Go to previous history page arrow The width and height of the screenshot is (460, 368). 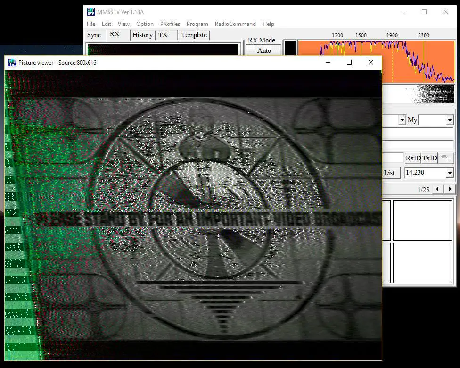437,189
